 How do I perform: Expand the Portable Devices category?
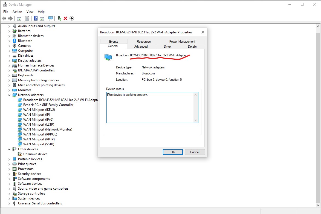[x=9, y=159]
